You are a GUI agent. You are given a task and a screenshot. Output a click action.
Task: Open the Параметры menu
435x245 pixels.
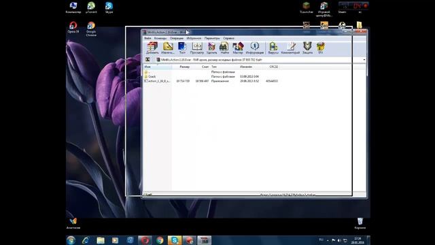pyautogui.click(x=212, y=38)
